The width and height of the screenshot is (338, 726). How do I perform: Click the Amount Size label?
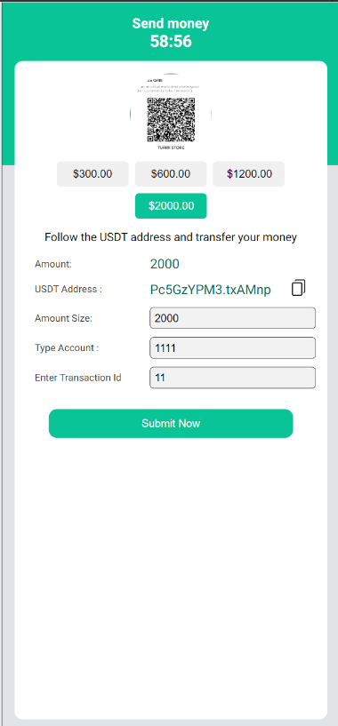tap(63, 318)
